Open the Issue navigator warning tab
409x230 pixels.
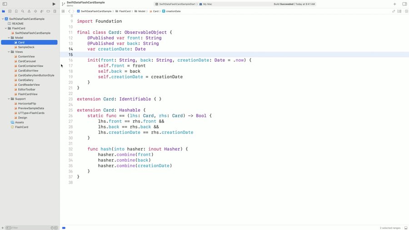pyautogui.click(x=29, y=11)
